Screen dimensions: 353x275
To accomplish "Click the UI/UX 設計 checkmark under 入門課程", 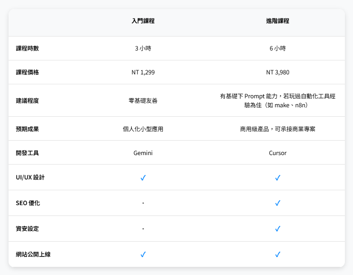I will (143, 178).
